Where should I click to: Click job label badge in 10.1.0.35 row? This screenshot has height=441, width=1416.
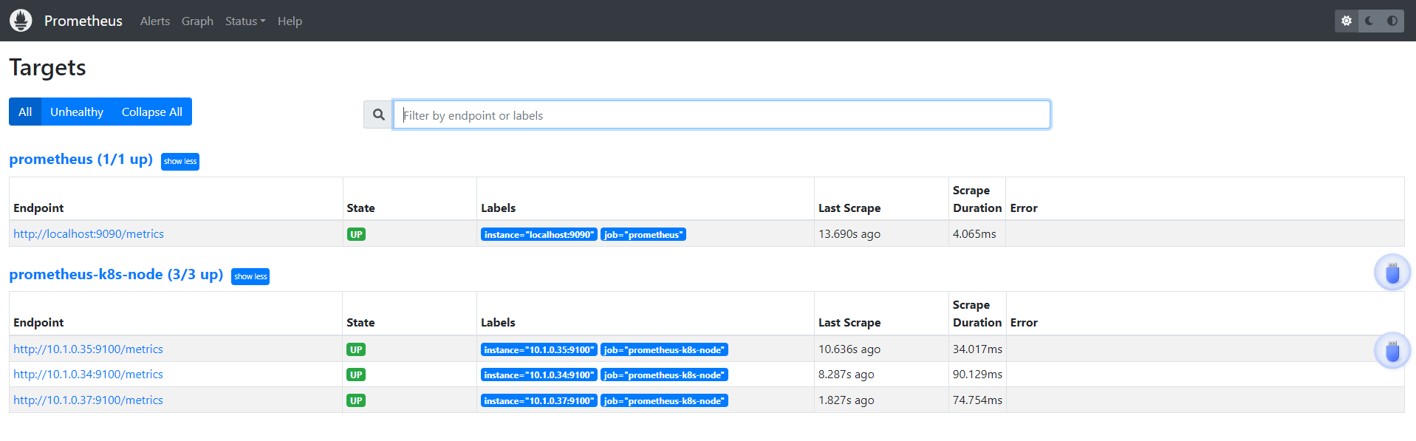664,349
